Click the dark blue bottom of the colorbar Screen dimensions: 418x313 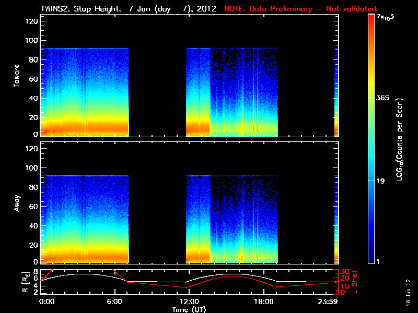click(x=371, y=260)
